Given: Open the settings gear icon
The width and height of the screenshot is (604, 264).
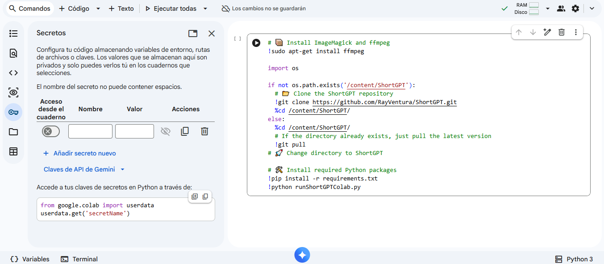Looking at the screenshot, I should point(575,8).
